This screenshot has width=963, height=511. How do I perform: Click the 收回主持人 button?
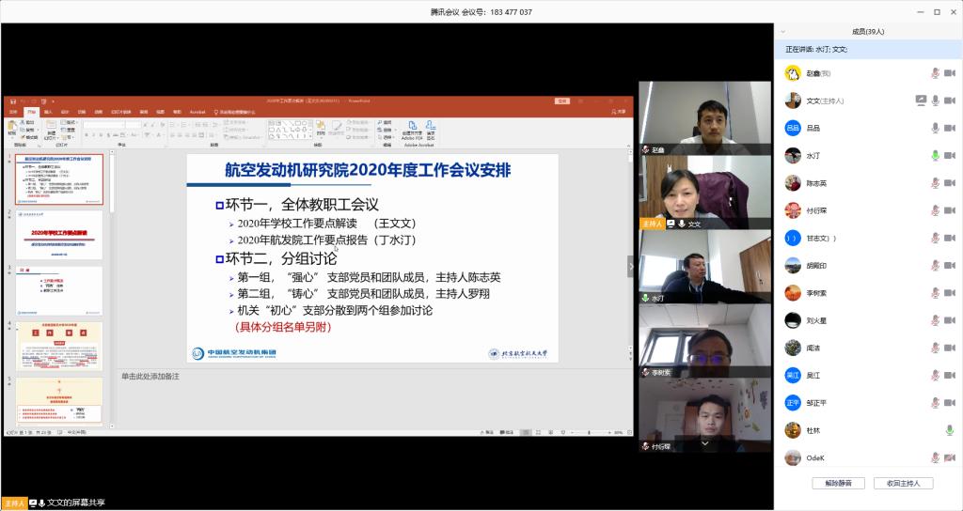[x=903, y=483]
